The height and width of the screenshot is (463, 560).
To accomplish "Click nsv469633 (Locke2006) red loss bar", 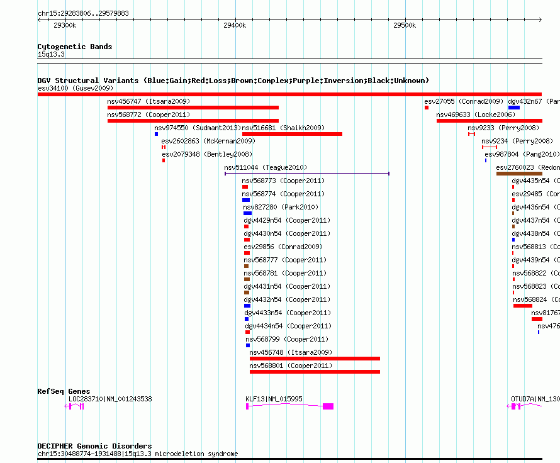I will [490, 121].
